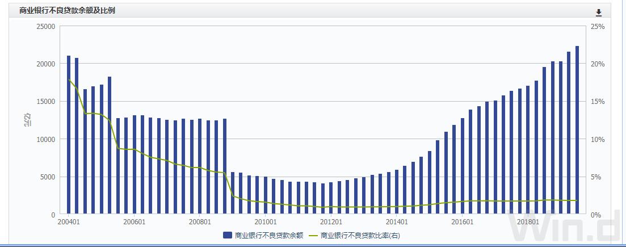The width and height of the screenshot is (626, 247).
Task: Select the first bar above 200401
Action: 69,135
